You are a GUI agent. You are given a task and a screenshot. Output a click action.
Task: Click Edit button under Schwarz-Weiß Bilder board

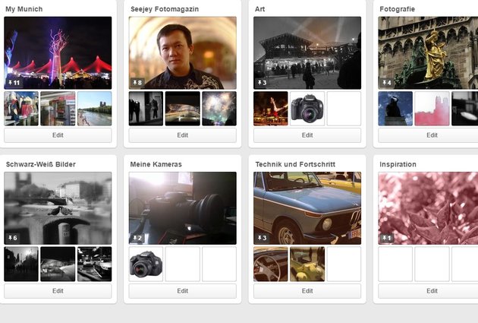coord(58,291)
